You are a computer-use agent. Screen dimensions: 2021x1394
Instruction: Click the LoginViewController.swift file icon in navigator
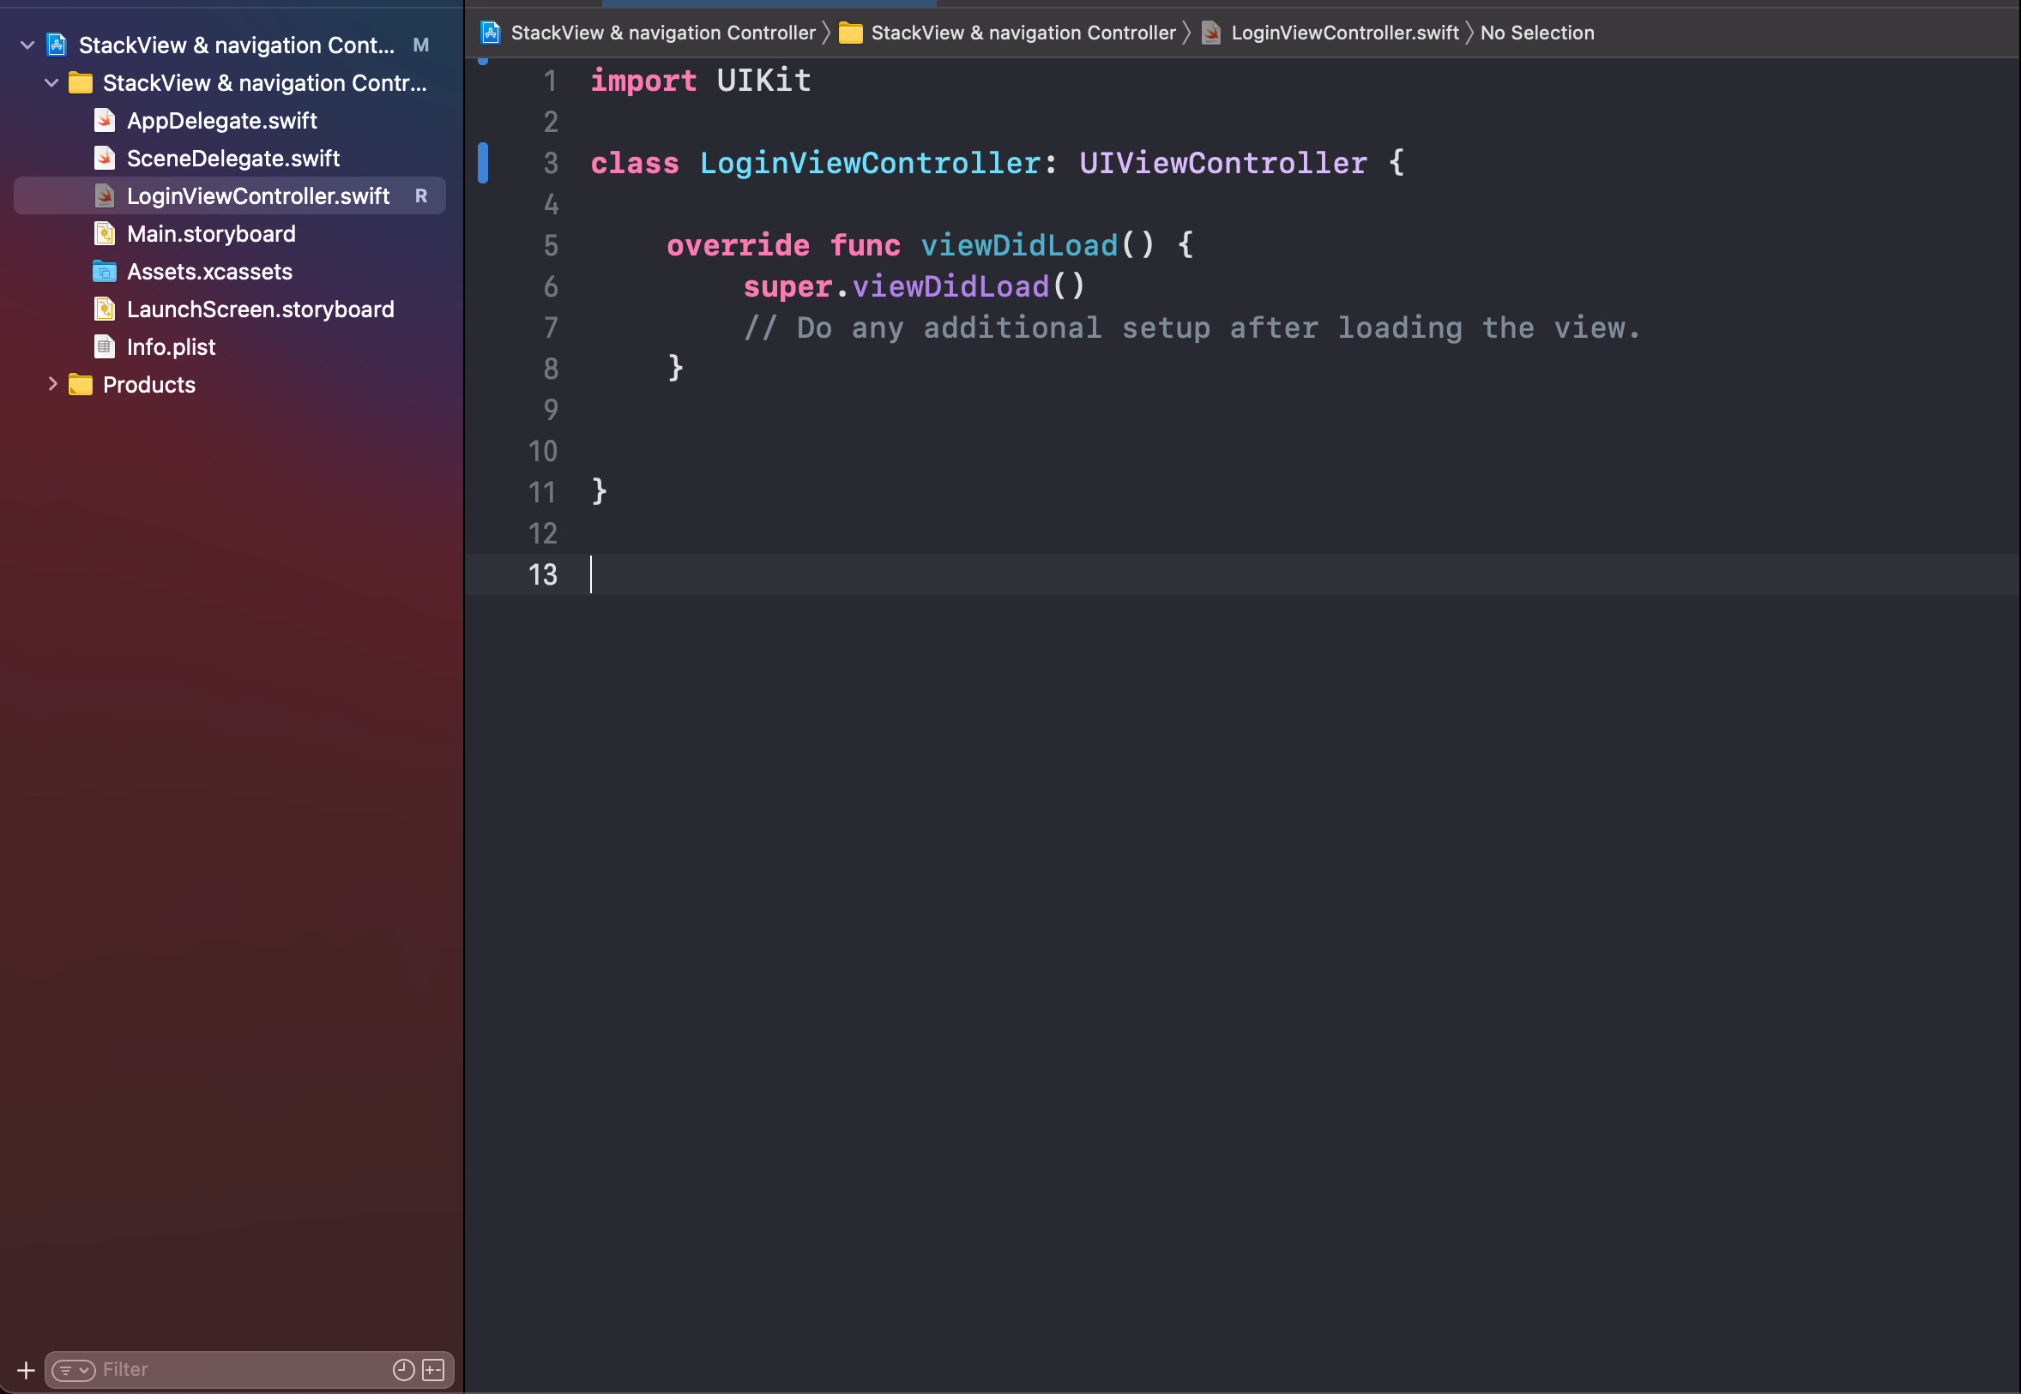[x=105, y=195]
